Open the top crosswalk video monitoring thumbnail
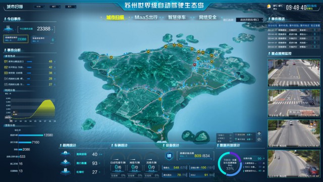 [x=294, y=73]
